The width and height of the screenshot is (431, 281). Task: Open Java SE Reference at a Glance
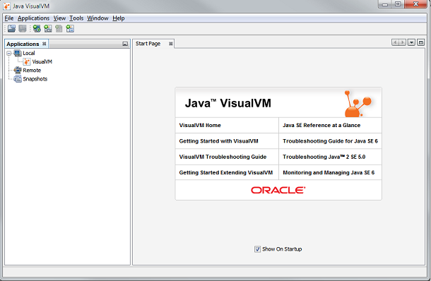click(x=321, y=125)
